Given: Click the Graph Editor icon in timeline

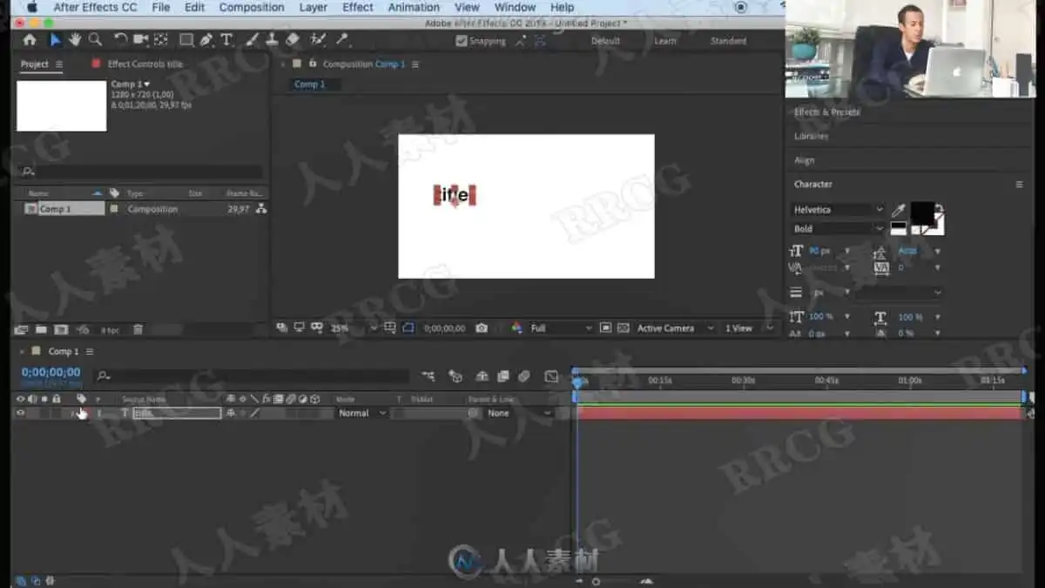Looking at the screenshot, I should (551, 376).
